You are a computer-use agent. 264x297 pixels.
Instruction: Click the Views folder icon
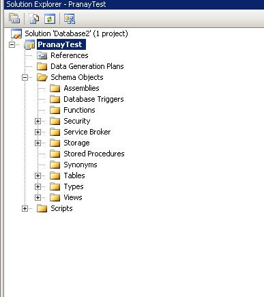click(55, 197)
